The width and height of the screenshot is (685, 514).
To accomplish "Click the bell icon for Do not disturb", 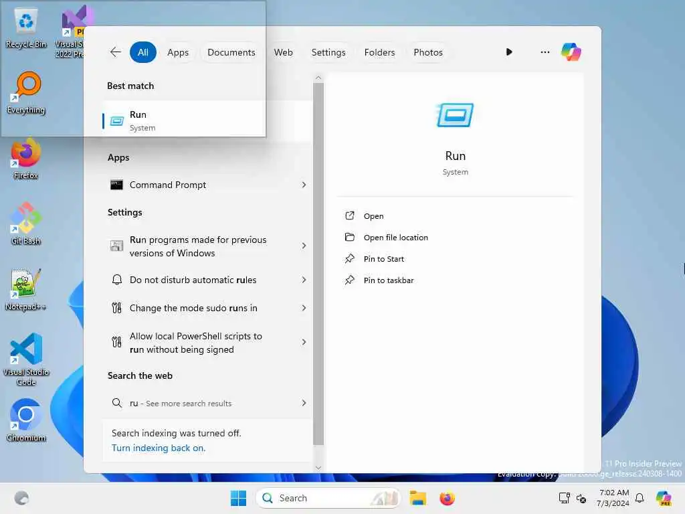I will point(116,280).
